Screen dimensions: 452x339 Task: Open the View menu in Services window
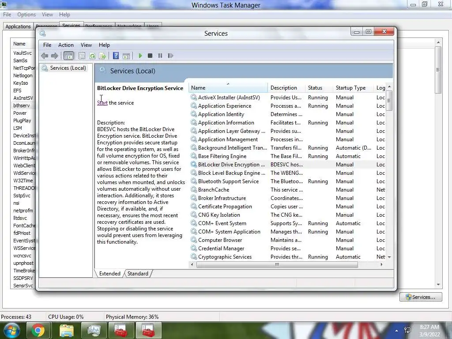point(86,45)
